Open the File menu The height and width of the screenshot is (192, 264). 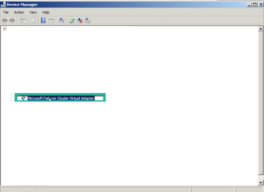pos(6,13)
